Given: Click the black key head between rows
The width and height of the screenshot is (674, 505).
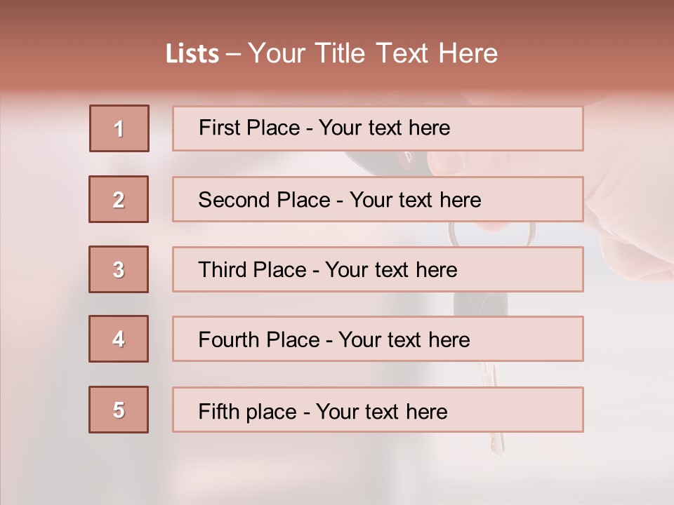Looking at the screenshot, I should [x=480, y=304].
